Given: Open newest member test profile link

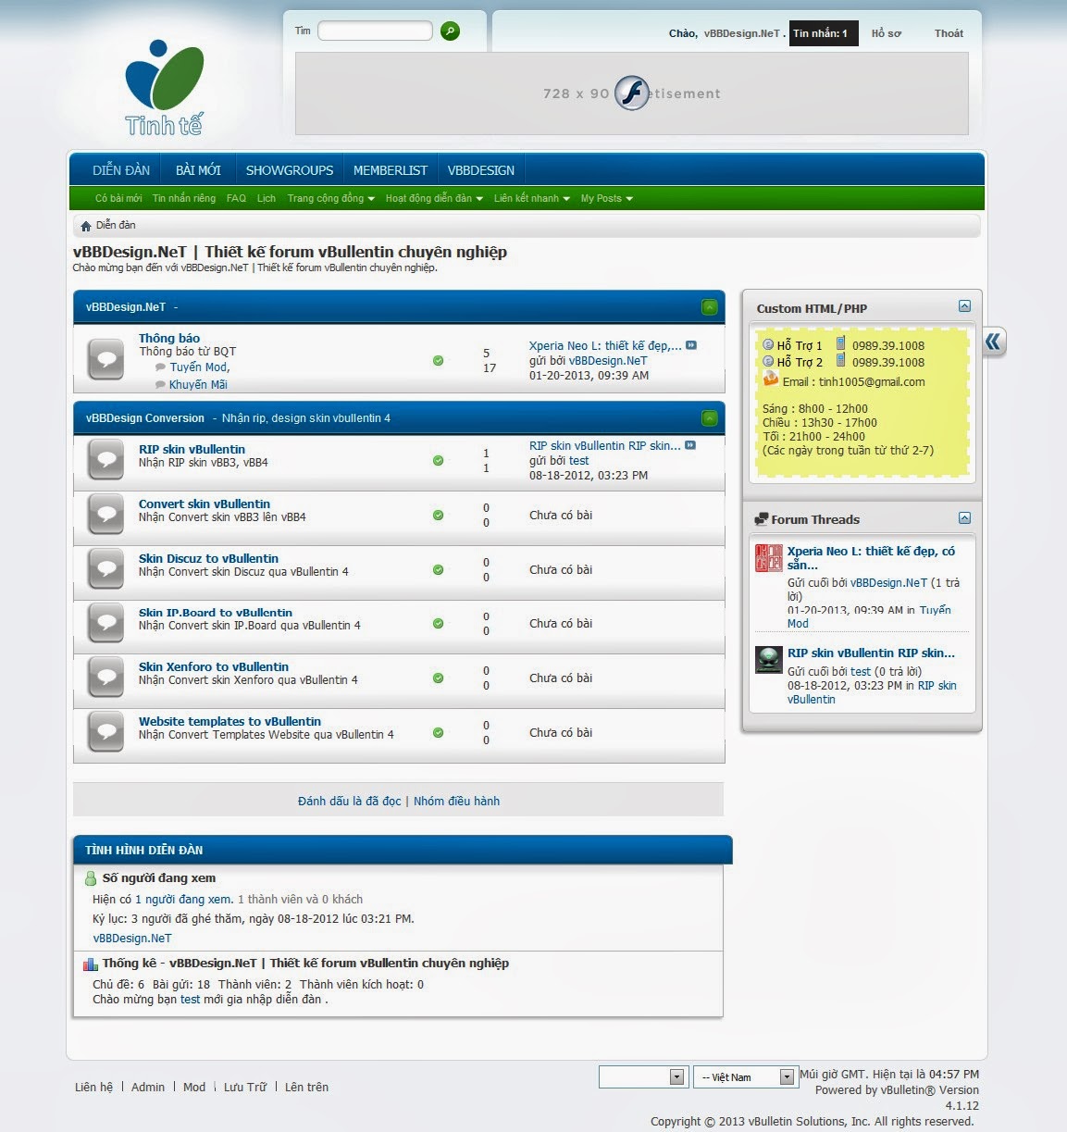Looking at the screenshot, I should (x=190, y=1000).
